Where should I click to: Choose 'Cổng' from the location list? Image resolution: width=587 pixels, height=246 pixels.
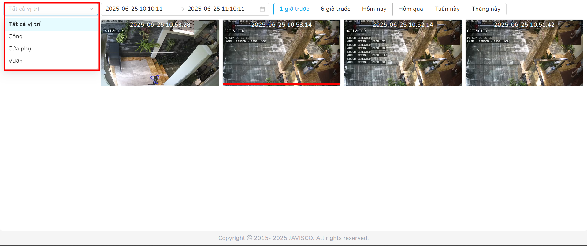click(x=52, y=36)
